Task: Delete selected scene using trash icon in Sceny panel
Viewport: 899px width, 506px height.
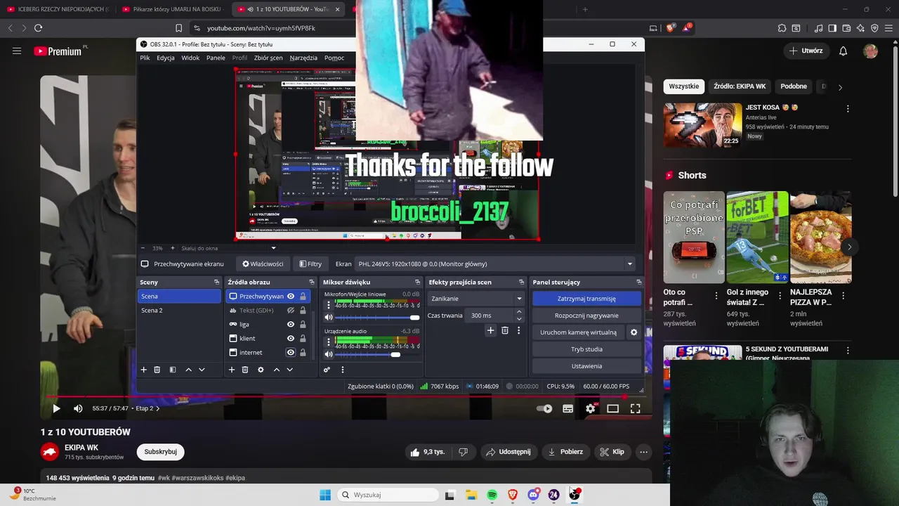Action: tap(157, 370)
